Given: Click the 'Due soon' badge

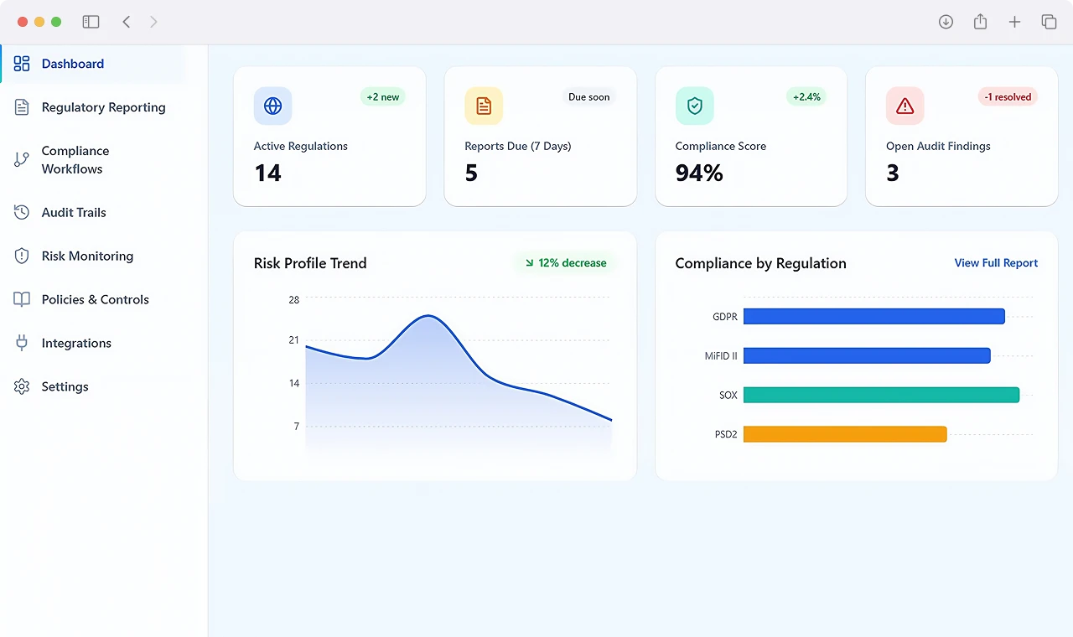Looking at the screenshot, I should 589,97.
